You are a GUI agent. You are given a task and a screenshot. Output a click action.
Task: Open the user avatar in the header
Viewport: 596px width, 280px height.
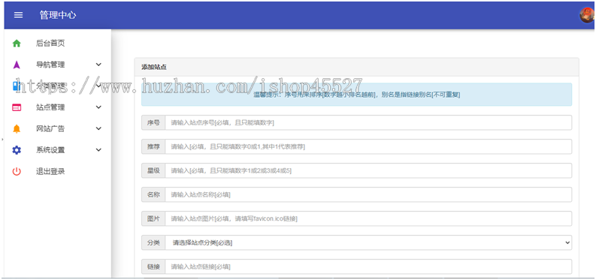pyautogui.click(x=587, y=15)
